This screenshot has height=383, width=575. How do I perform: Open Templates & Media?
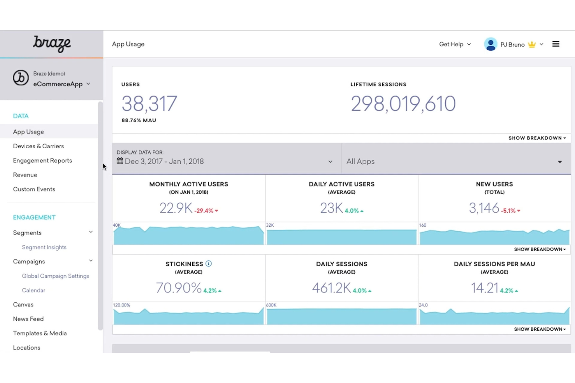40,333
